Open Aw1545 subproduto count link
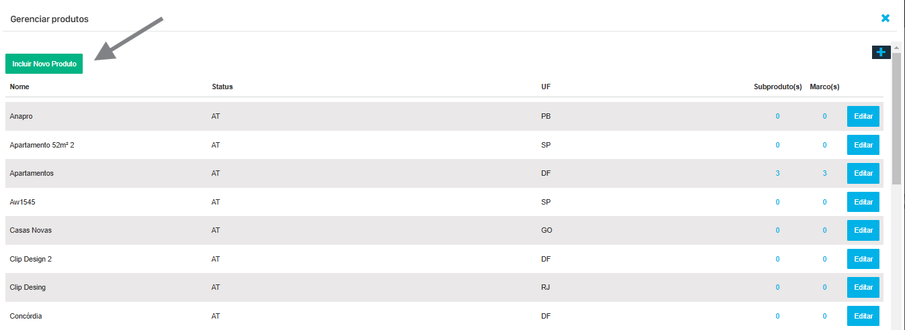This screenshot has height=330, width=905. point(778,202)
